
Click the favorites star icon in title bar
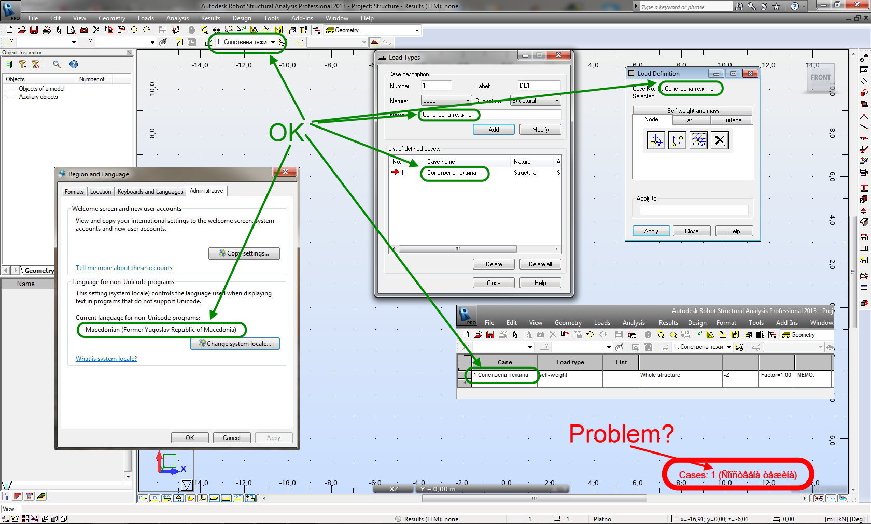pos(777,6)
